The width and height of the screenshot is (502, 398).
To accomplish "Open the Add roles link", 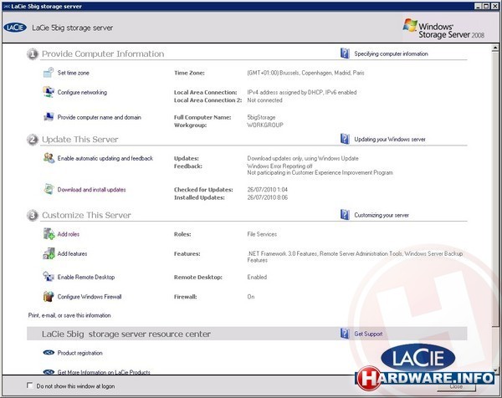I will click(x=69, y=234).
